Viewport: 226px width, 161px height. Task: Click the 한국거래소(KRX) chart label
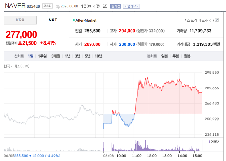point(16,66)
